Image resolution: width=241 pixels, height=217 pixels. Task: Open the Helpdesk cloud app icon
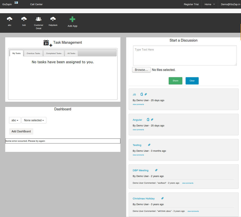click(x=53, y=19)
